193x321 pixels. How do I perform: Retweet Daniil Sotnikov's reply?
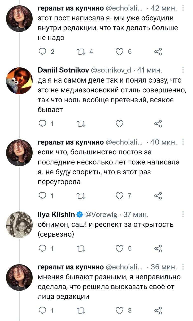tap(81, 124)
